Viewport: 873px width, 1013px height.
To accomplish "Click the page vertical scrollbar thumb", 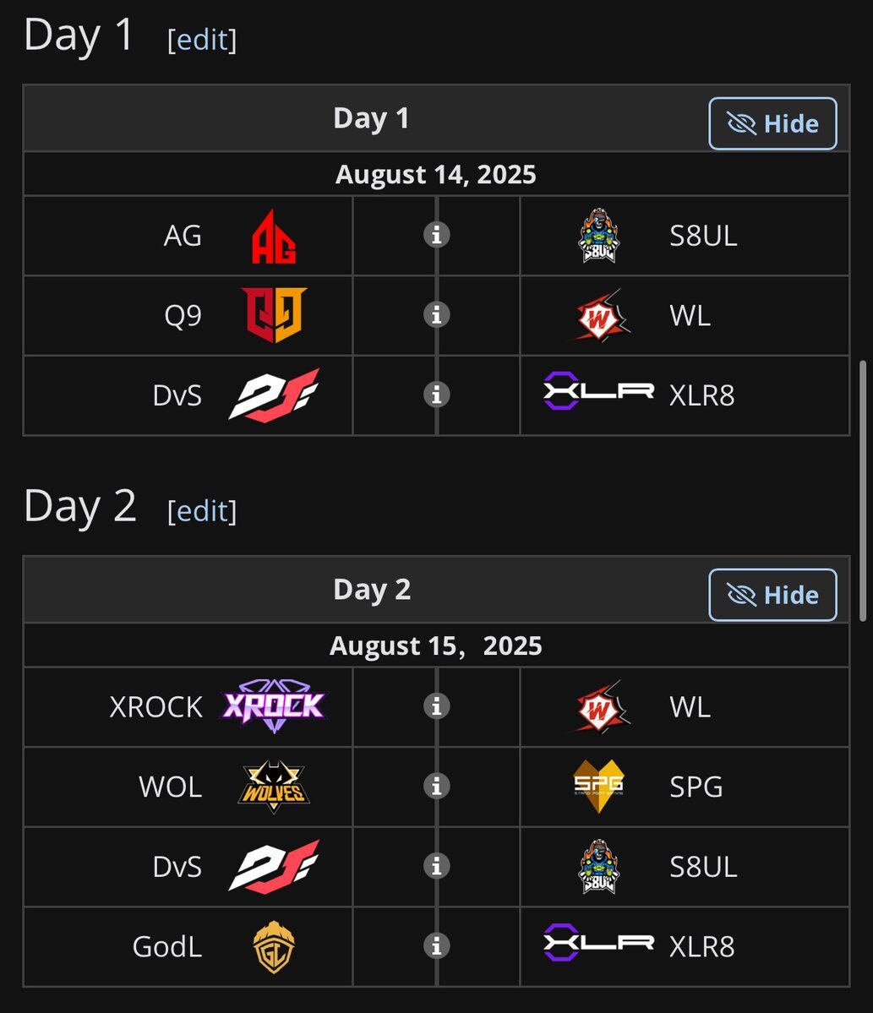I will point(864,491).
